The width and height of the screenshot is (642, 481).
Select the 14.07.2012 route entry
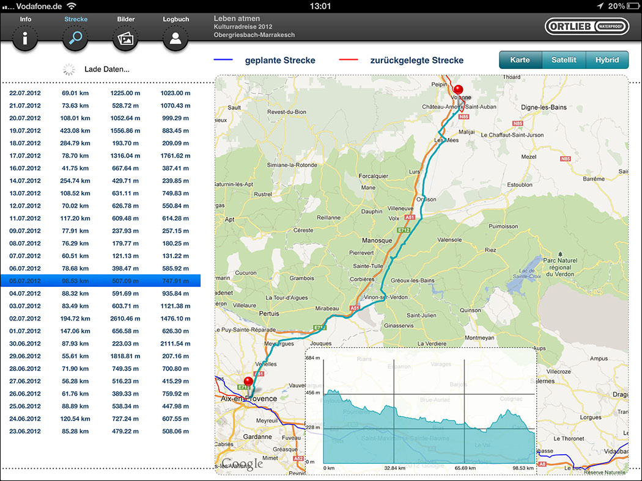click(x=100, y=181)
